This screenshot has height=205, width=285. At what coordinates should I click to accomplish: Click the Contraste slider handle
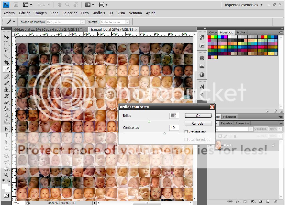point(164,133)
